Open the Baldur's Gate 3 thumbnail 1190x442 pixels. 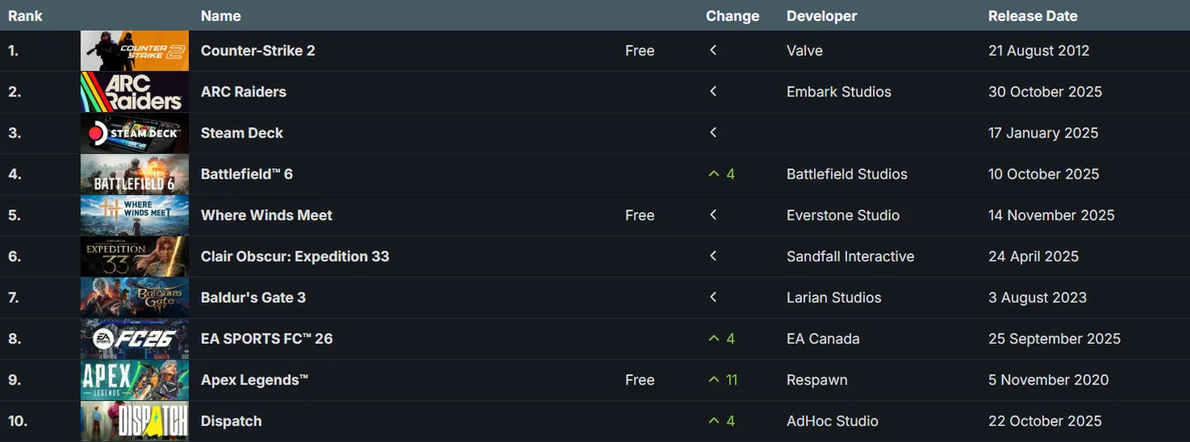click(x=134, y=298)
